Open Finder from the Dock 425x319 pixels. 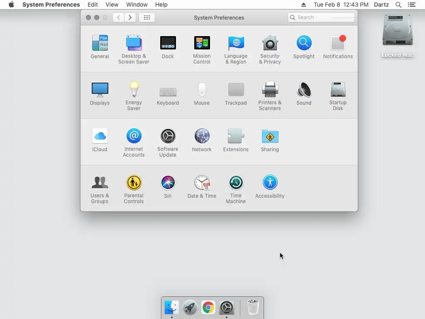point(171,307)
